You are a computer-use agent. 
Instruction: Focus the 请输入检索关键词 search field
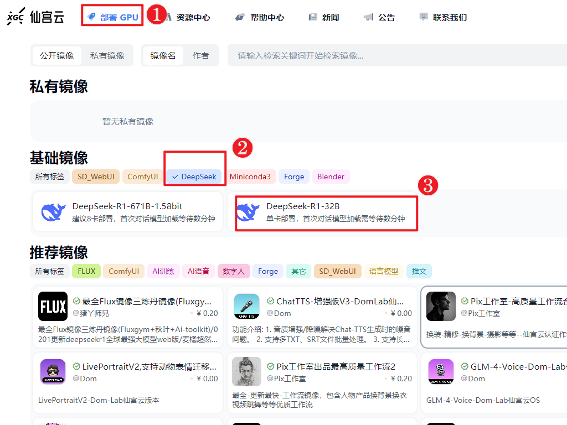coord(397,56)
